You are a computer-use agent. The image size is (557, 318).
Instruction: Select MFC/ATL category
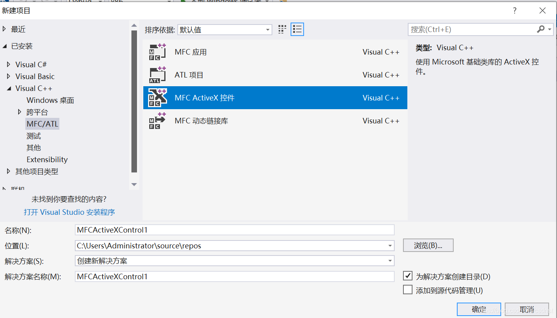click(42, 124)
